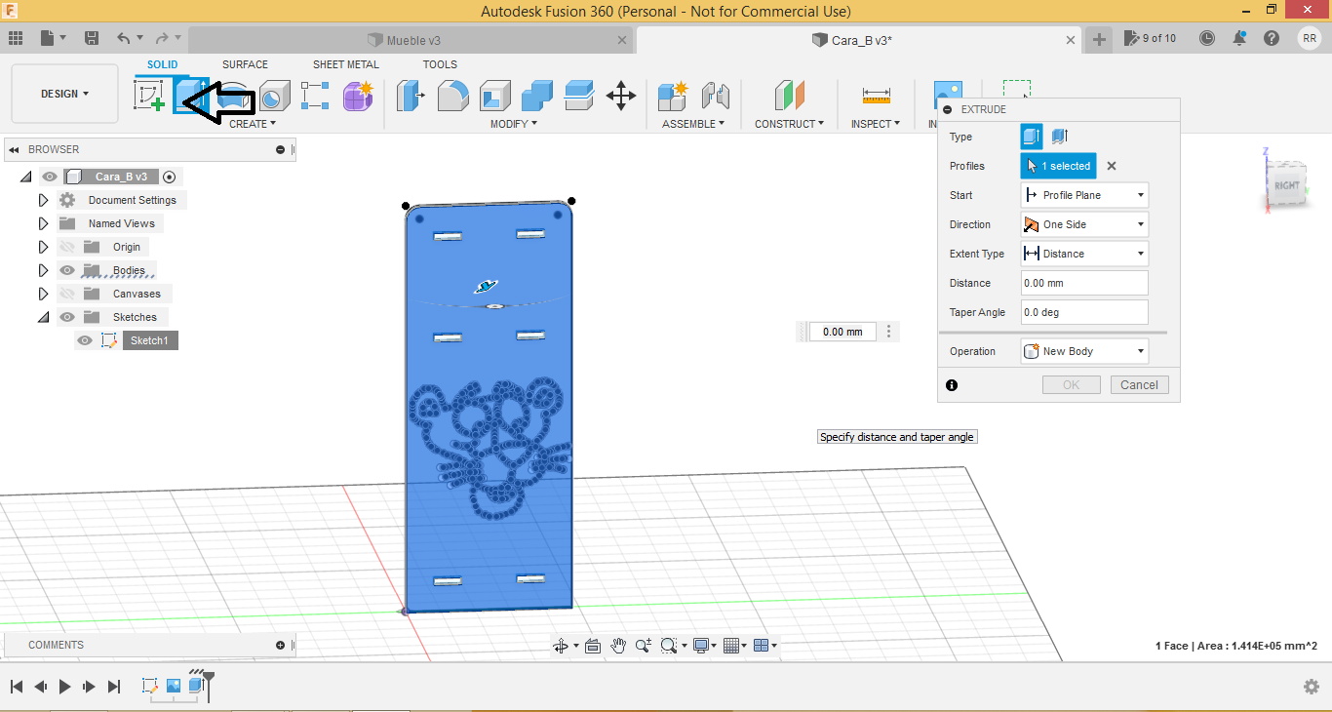
Task: Click the Extrude dialog info icon
Action: coord(952,385)
